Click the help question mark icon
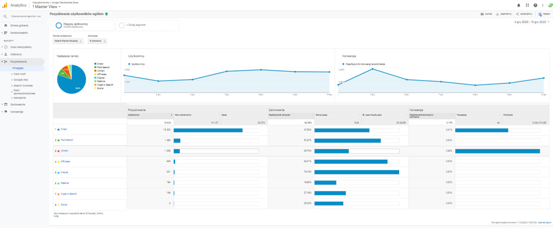Viewport: 553px width, 228px height. tap(535, 5)
